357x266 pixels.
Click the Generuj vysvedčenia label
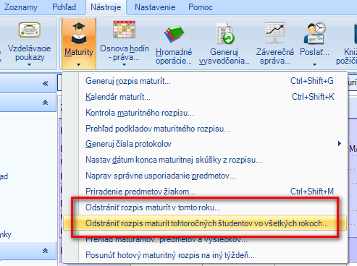pos(224,56)
